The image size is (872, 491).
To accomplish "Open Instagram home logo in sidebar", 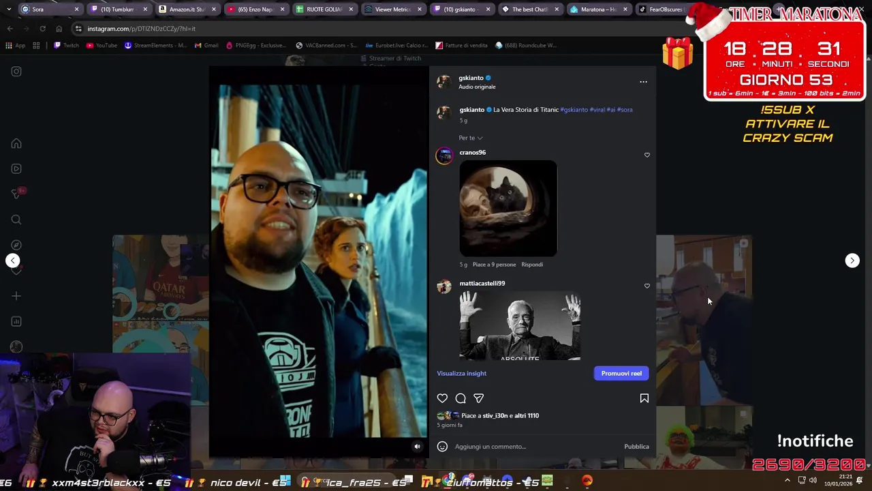I will coord(16,72).
